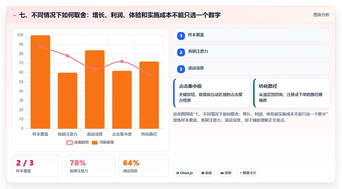Screen dimensions: 342x189
Task: Click trend line point above 点击集中度
Action: pyautogui.click(x=122, y=61)
